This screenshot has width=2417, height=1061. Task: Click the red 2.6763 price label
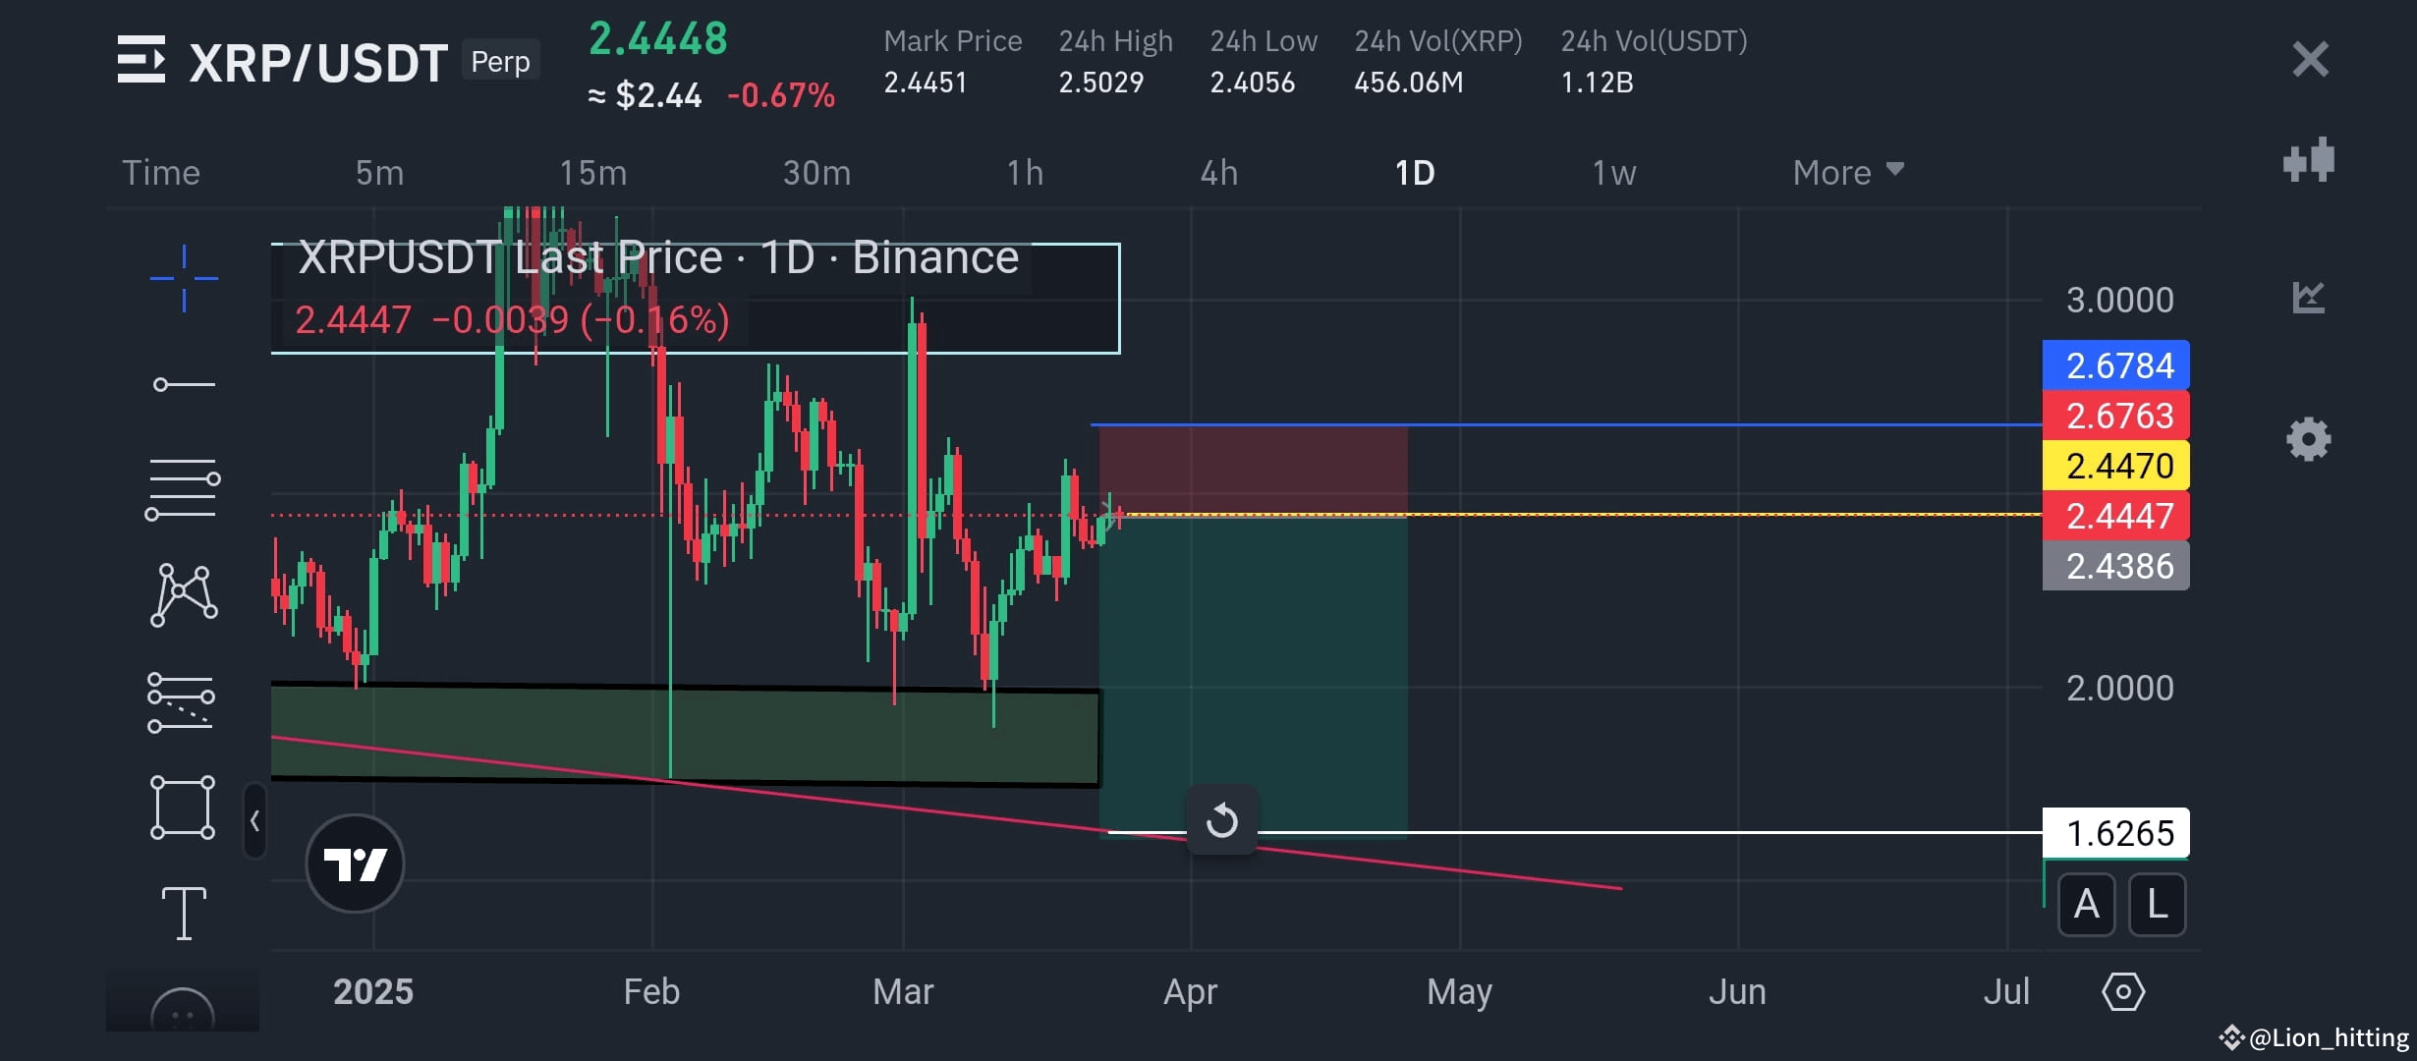pyautogui.click(x=2115, y=416)
